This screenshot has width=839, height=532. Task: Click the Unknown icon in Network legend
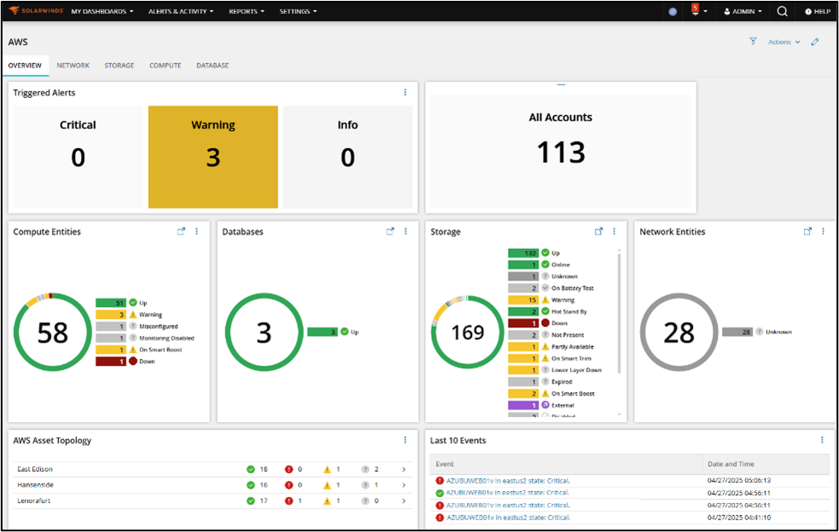tap(760, 332)
